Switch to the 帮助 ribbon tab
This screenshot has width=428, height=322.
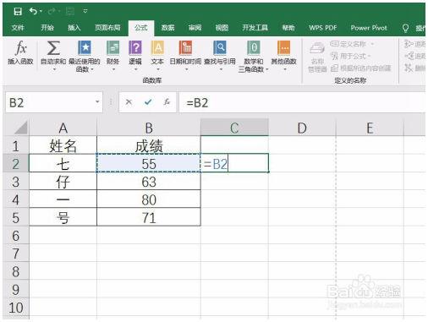click(x=288, y=28)
